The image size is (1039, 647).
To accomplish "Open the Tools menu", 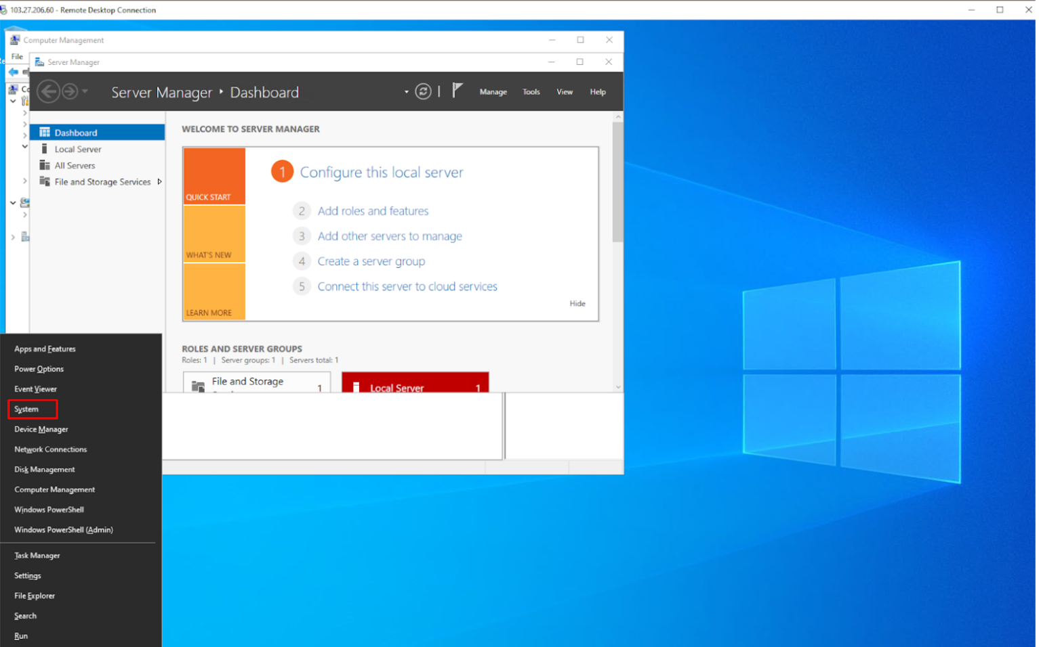I will click(x=531, y=91).
